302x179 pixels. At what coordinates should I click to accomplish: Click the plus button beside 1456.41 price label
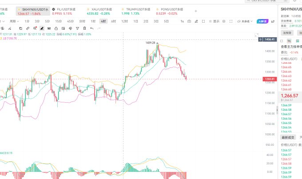(x=260, y=39)
